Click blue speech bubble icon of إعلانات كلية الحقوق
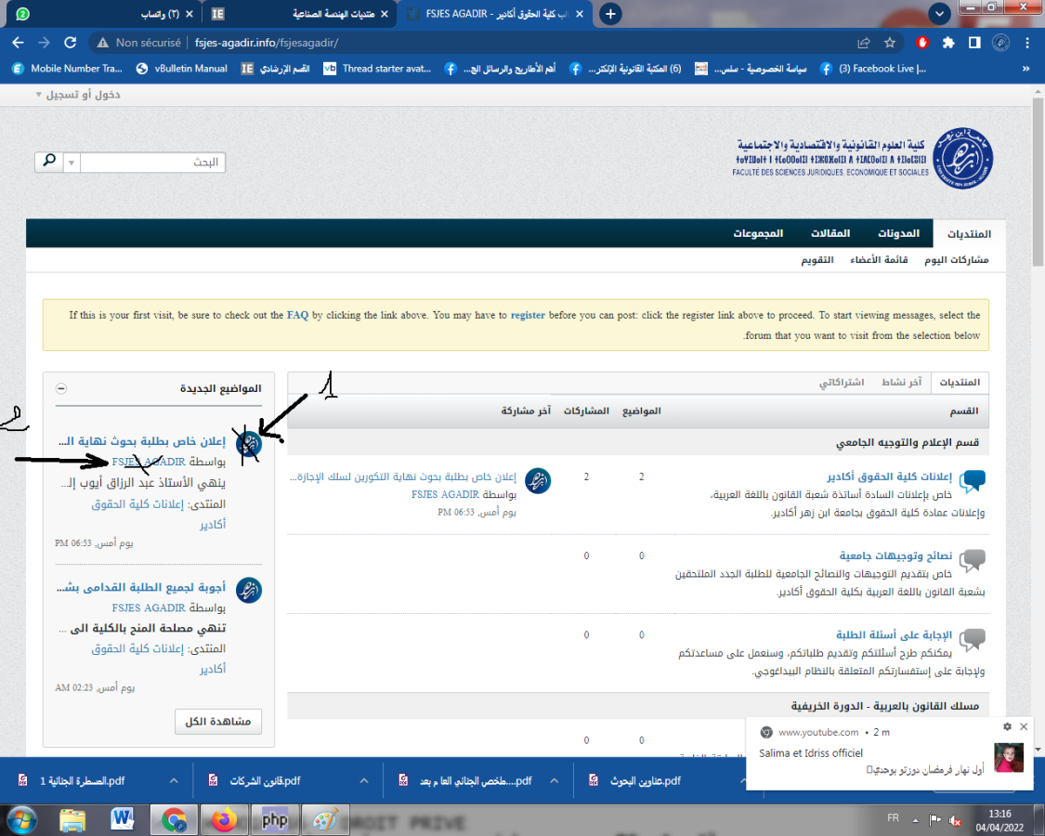Screen dimensions: 1045x836 (x=973, y=480)
